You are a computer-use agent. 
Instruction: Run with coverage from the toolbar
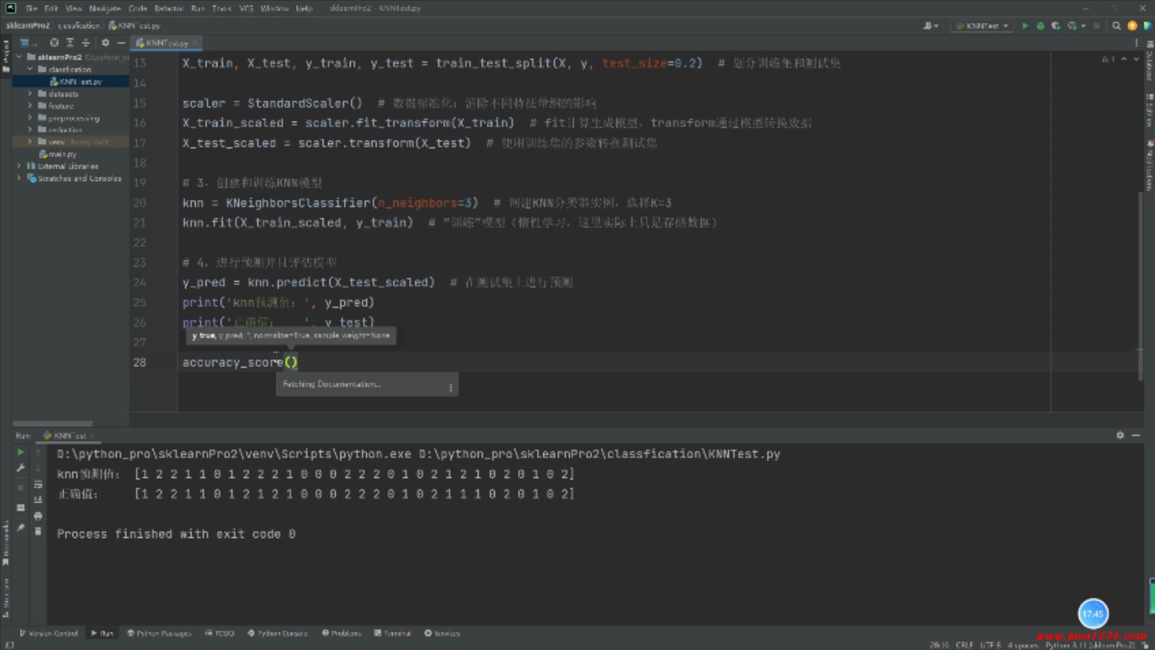(x=1056, y=26)
